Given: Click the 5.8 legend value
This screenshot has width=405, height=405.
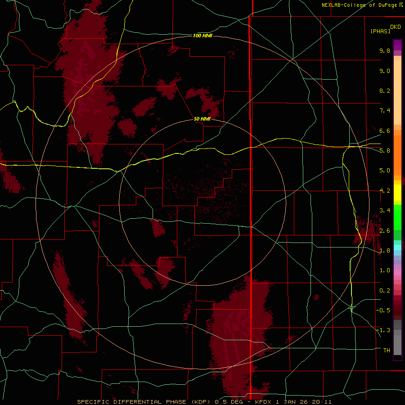Looking at the screenshot, I should [x=385, y=151].
